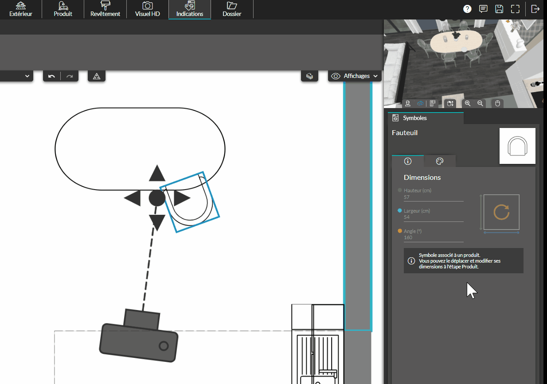Click the rotate arrow in dimensions diagram
Viewport: 547px width, 384px height.
coord(501,212)
